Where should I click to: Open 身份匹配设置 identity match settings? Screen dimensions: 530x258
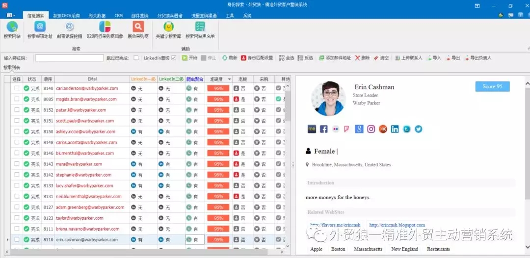(x=257, y=58)
